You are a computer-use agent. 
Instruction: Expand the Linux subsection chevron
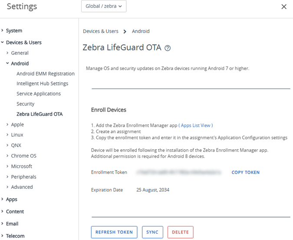(x=7, y=135)
